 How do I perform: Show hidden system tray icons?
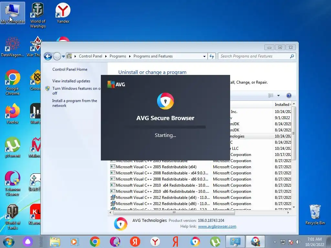(275, 242)
